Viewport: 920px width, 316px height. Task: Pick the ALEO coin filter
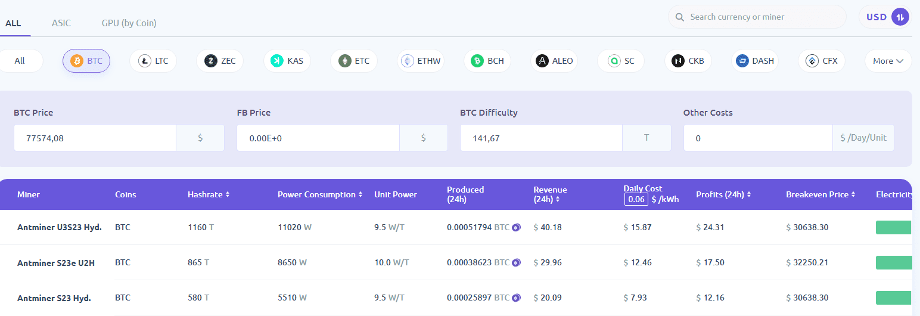pos(554,61)
